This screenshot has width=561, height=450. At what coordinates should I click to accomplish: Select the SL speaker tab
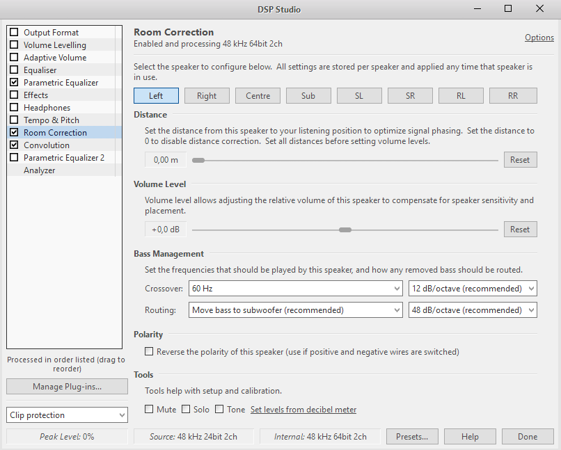tap(359, 96)
